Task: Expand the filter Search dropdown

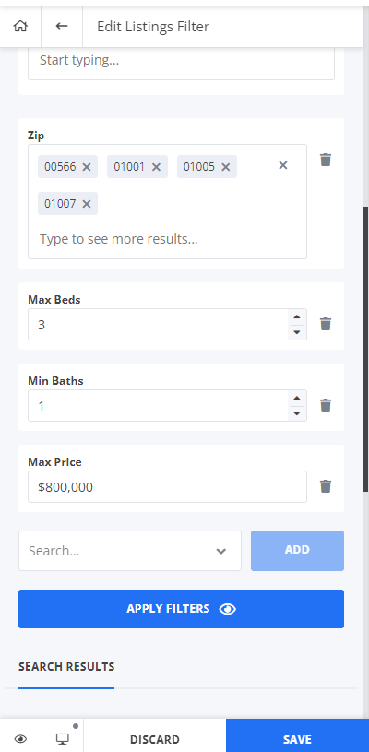Action: (x=220, y=551)
